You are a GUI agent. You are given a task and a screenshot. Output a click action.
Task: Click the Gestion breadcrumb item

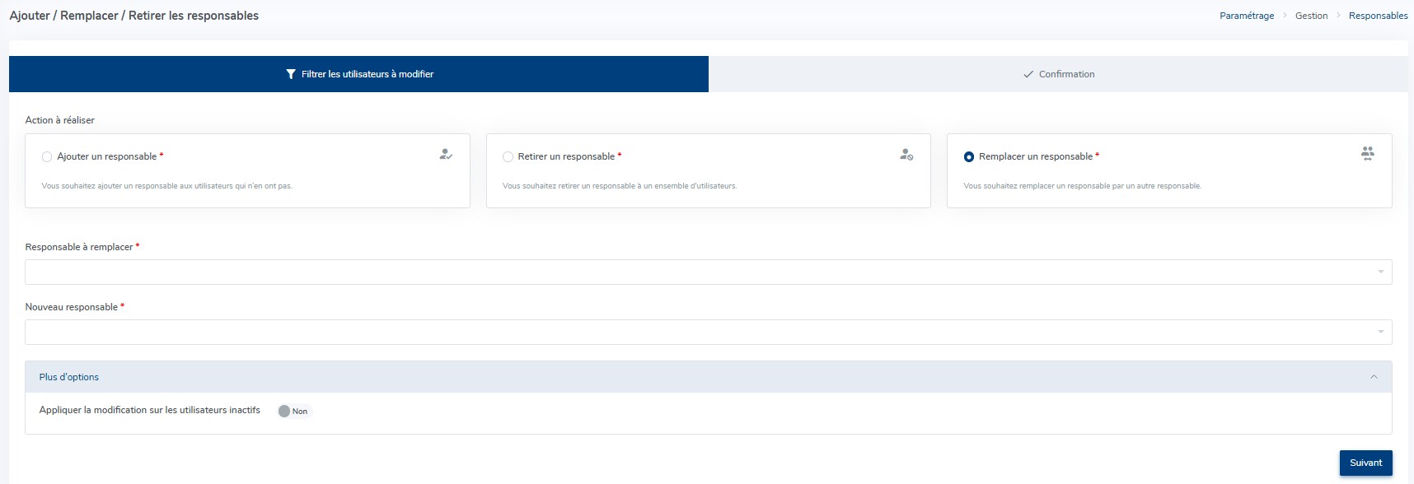click(x=1311, y=16)
